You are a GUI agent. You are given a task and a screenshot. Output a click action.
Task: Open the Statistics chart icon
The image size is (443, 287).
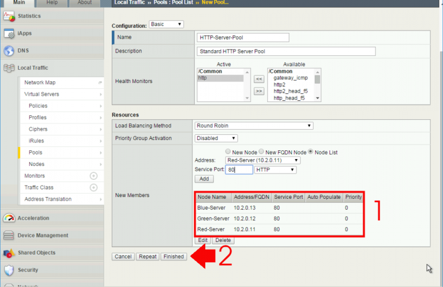pos(9,16)
